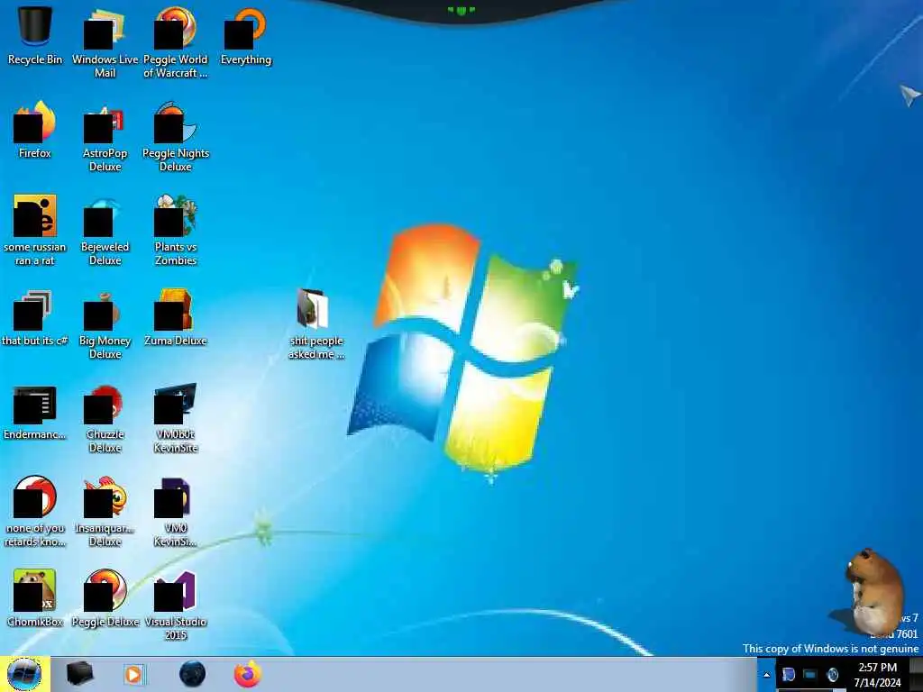
Task: Select the 'some russian ran a rat' icon
Action: click(x=35, y=230)
